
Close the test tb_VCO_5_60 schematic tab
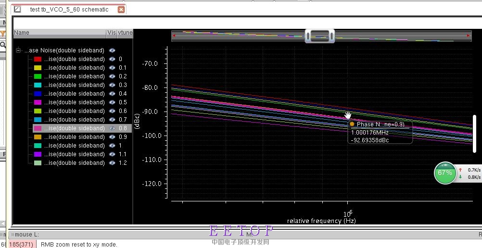[x=121, y=10]
